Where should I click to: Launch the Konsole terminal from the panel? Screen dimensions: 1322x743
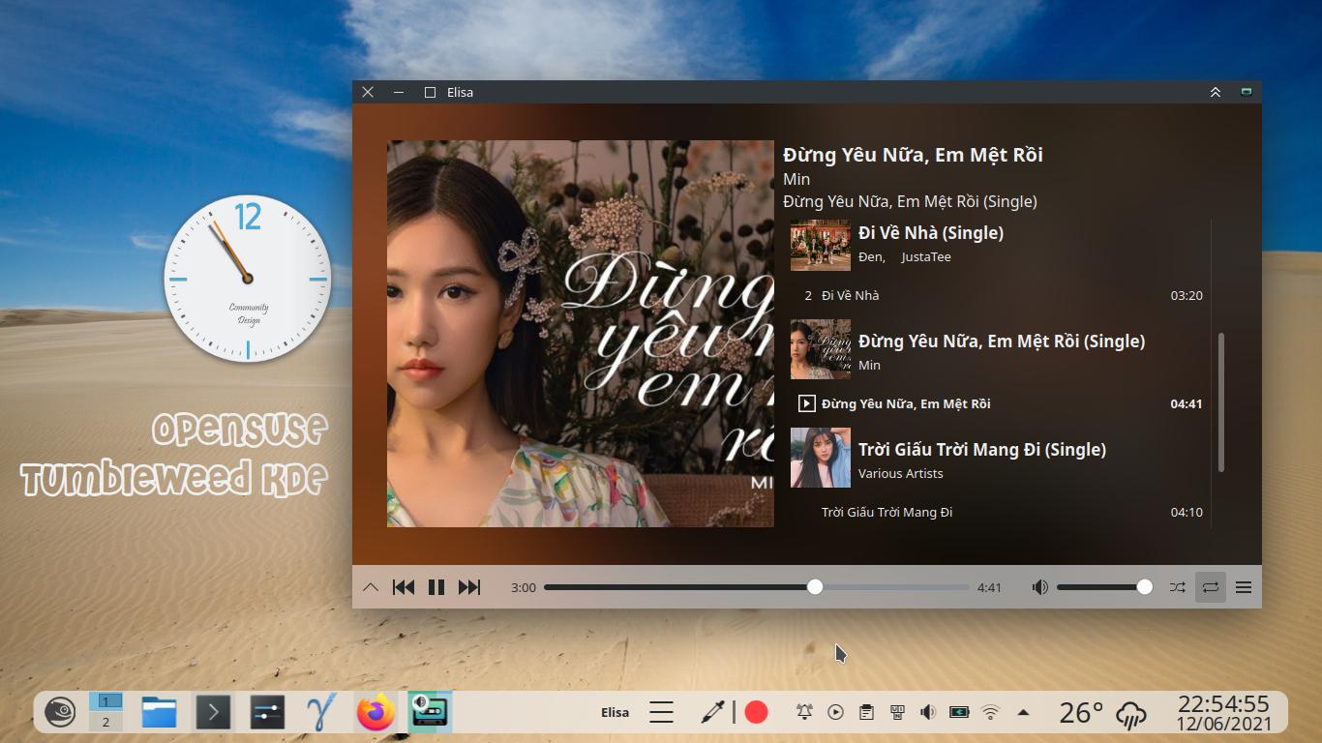[213, 713]
